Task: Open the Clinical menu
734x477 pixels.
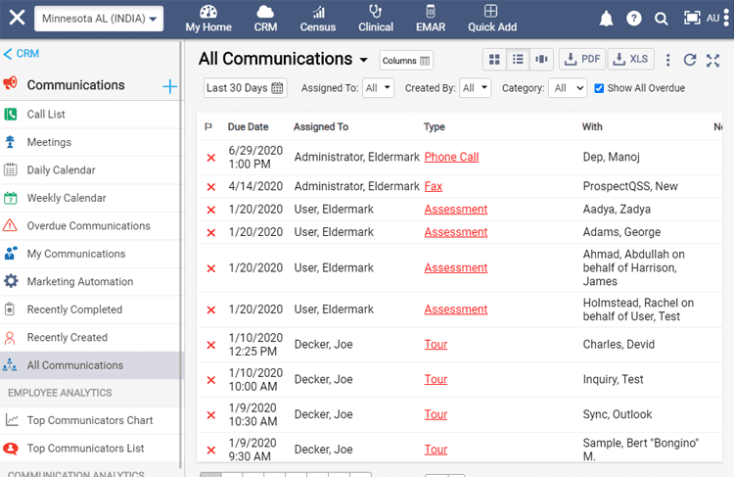Action: (x=376, y=19)
